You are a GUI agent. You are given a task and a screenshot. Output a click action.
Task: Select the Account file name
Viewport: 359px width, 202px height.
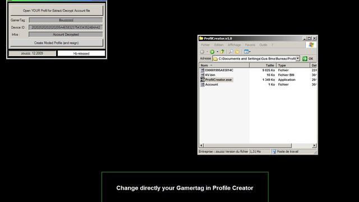click(x=211, y=85)
